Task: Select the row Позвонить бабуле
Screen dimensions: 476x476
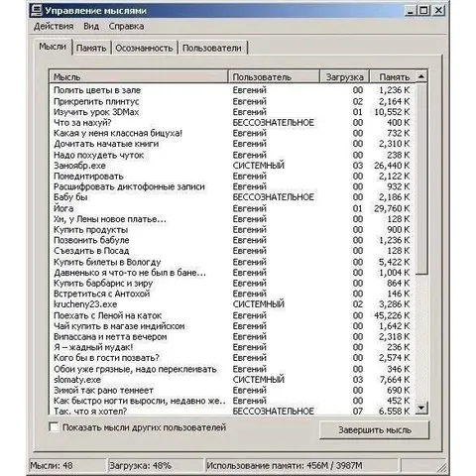Action: (x=231, y=240)
